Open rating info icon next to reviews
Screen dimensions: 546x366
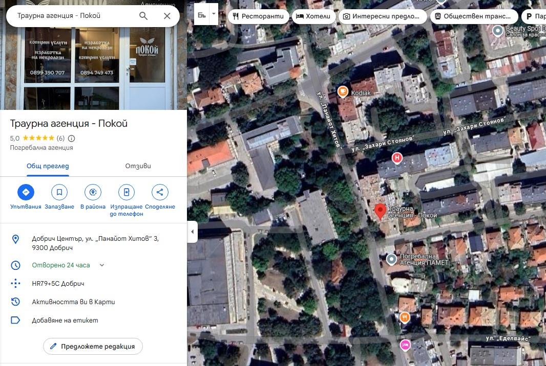[71, 139]
